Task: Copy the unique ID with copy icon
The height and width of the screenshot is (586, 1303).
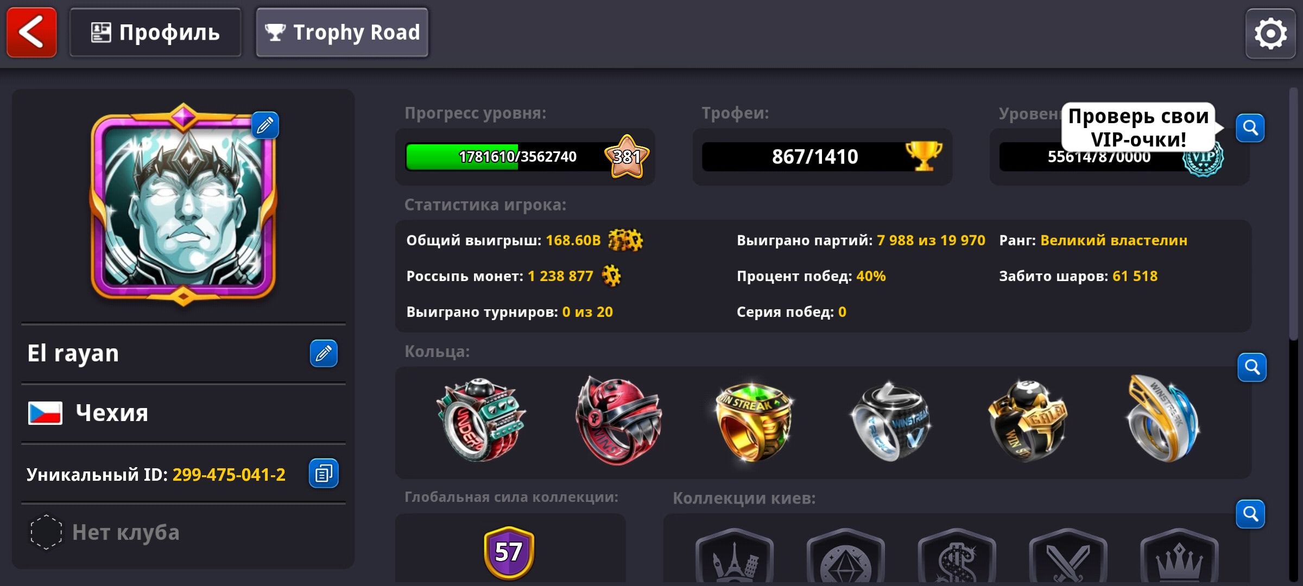Action: tap(324, 474)
